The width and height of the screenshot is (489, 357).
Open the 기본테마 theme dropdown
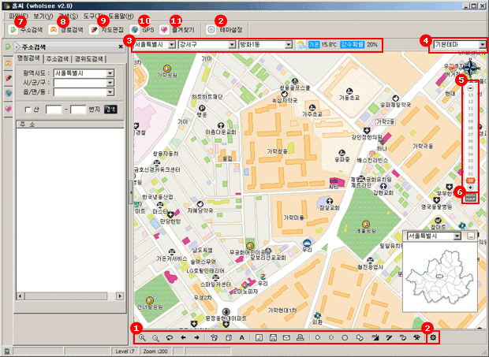[481, 45]
